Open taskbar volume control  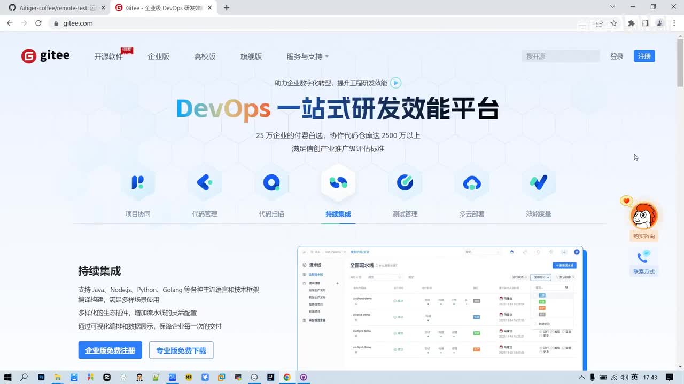point(624,378)
